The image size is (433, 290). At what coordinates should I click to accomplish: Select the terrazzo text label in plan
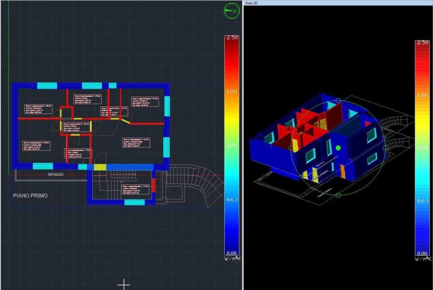pyautogui.click(x=56, y=174)
